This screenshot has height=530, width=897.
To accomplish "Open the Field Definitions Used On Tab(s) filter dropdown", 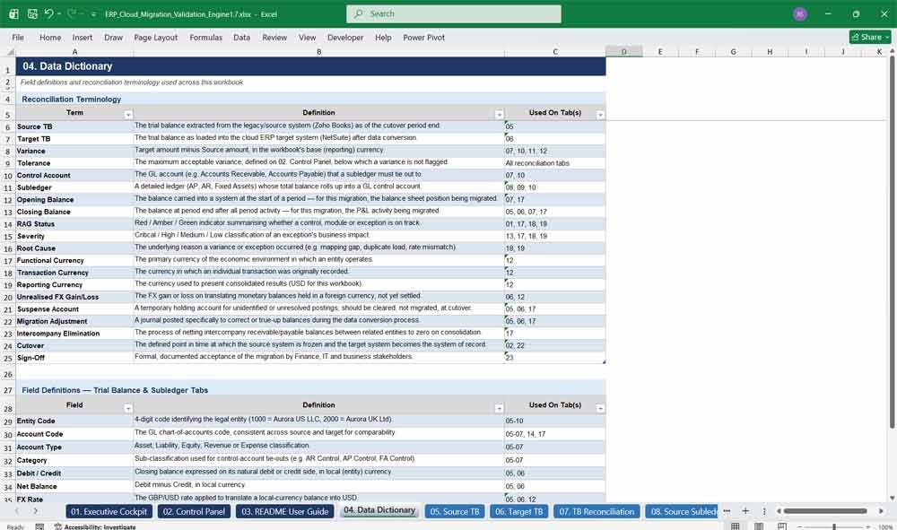I will [600, 408].
